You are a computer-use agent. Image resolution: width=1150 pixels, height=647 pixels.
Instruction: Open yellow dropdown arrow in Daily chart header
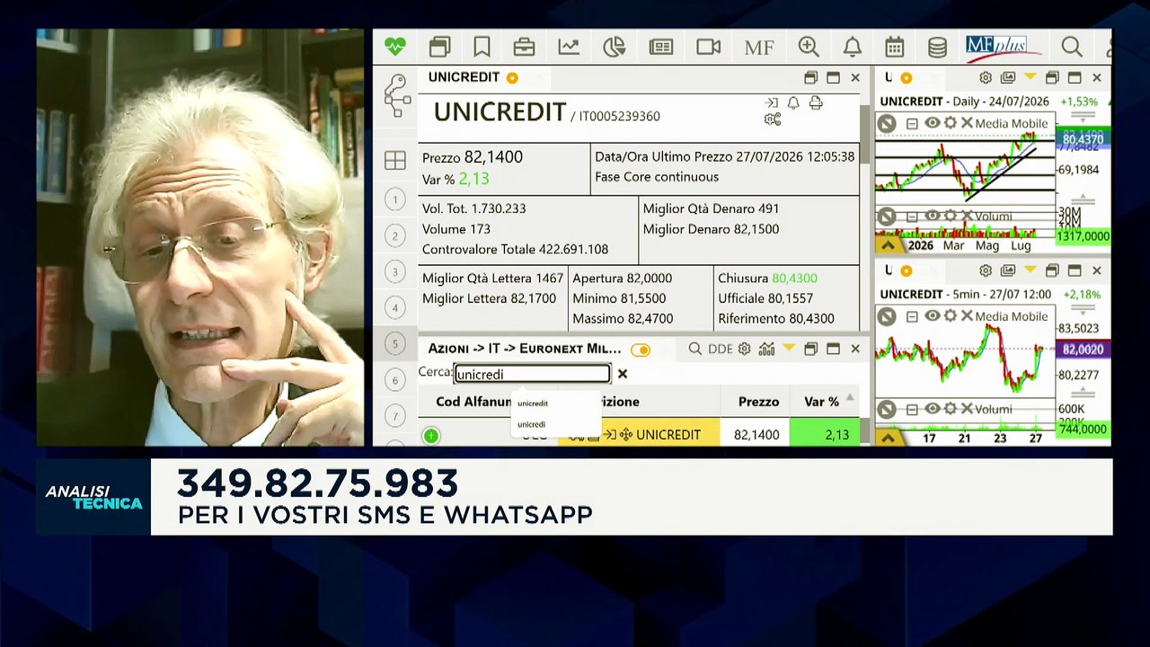(1030, 78)
